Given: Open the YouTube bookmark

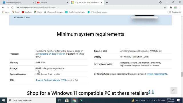Looking at the screenshot, I should 27,12.
